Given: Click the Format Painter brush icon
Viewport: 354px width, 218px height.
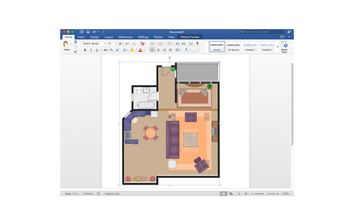Looking at the screenshot, I should (x=75, y=51).
